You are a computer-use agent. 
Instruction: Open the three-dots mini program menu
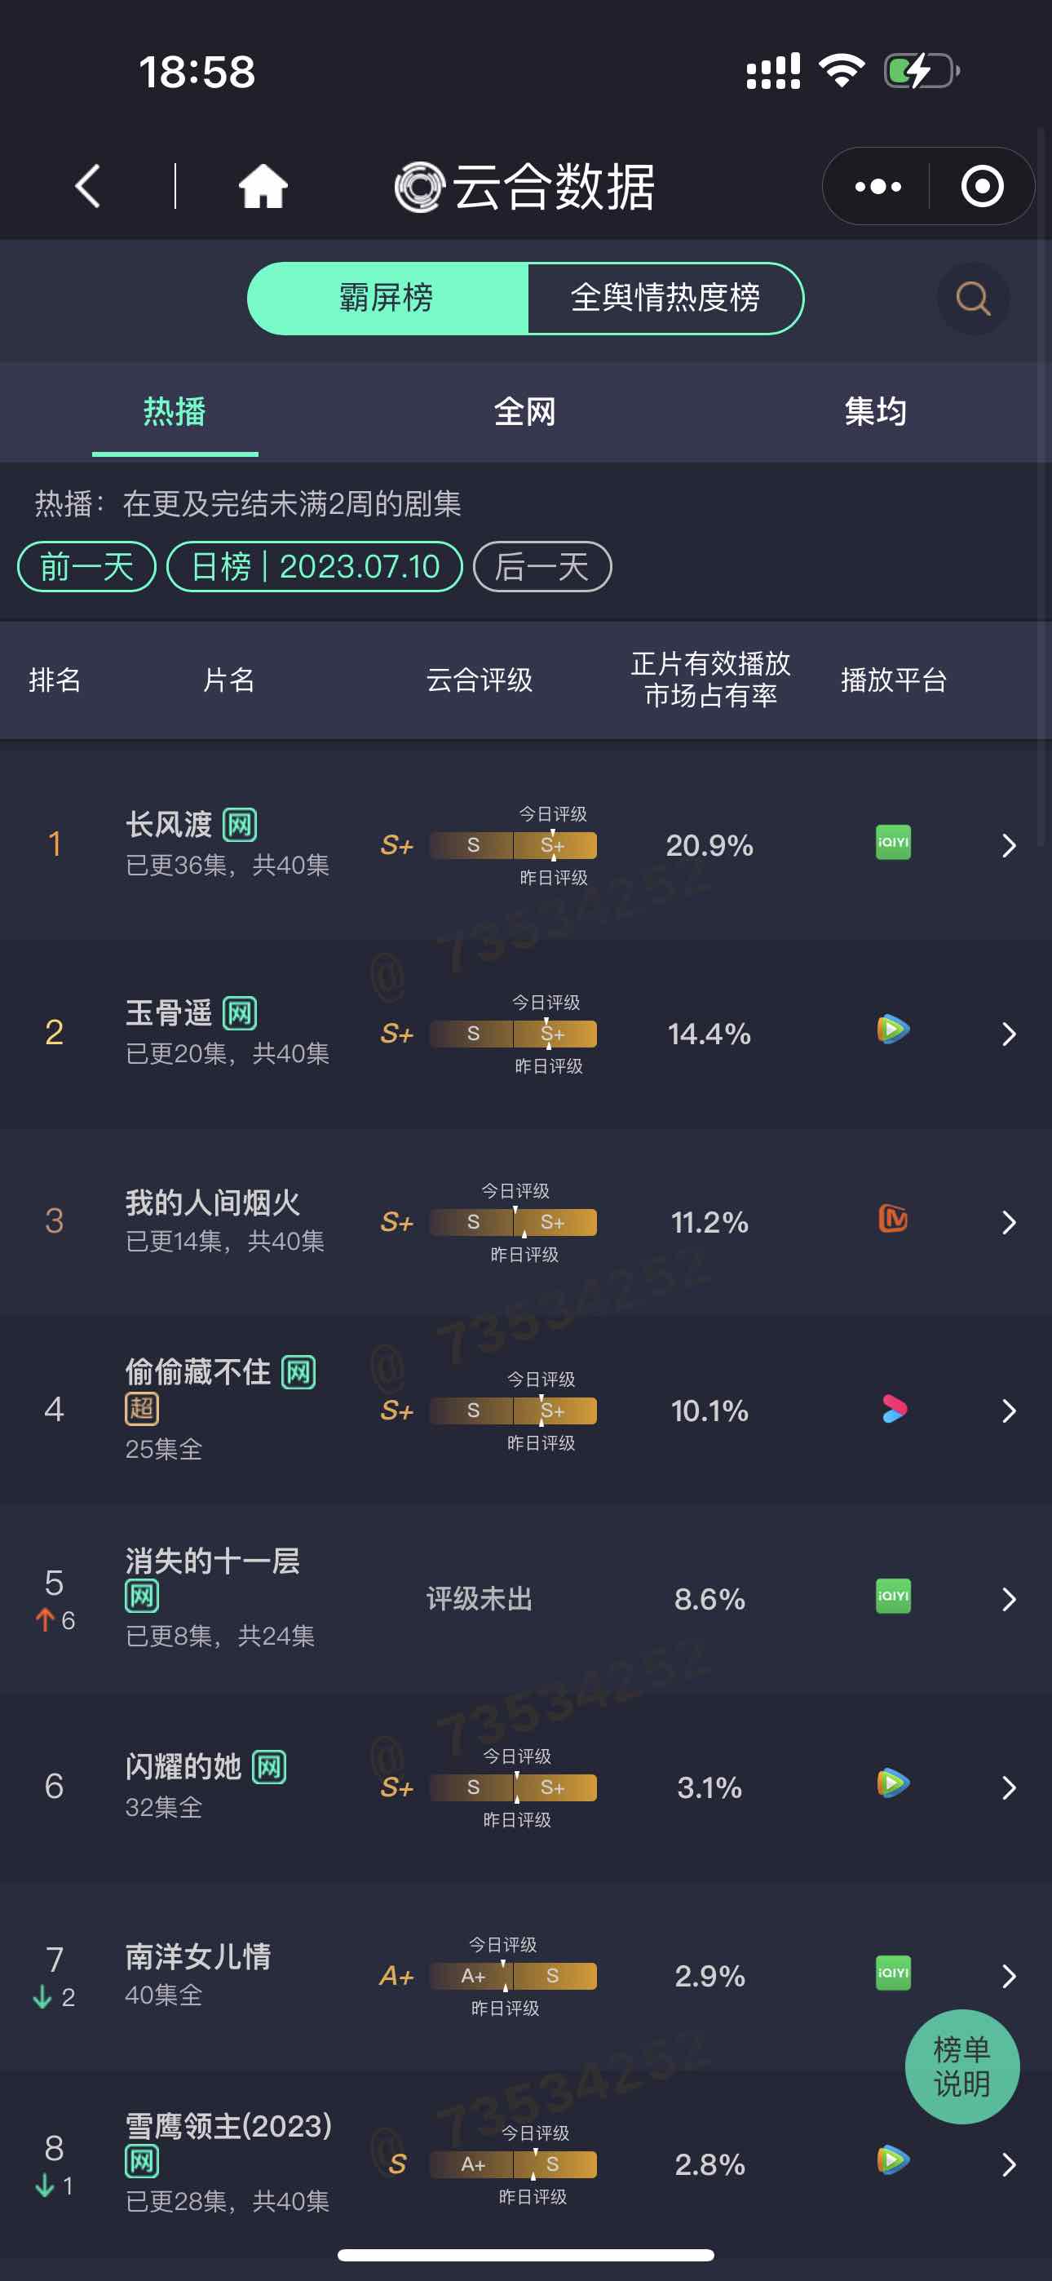(x=877, y=186)
